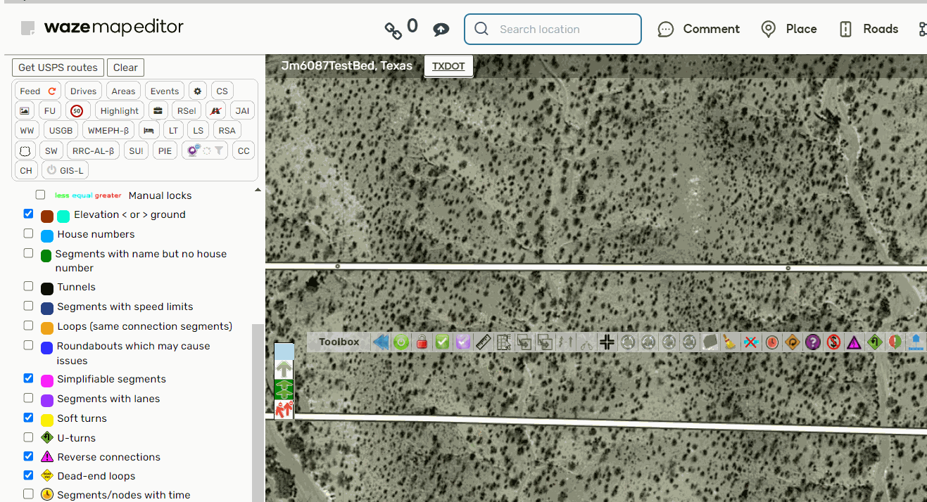Click the orange diamond loop sign icon

coord(793,342)
